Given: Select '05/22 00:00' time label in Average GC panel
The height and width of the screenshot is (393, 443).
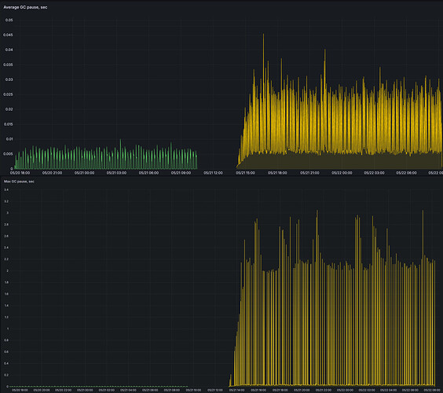Looking at the screenshot, I should (x=342, y=173).
